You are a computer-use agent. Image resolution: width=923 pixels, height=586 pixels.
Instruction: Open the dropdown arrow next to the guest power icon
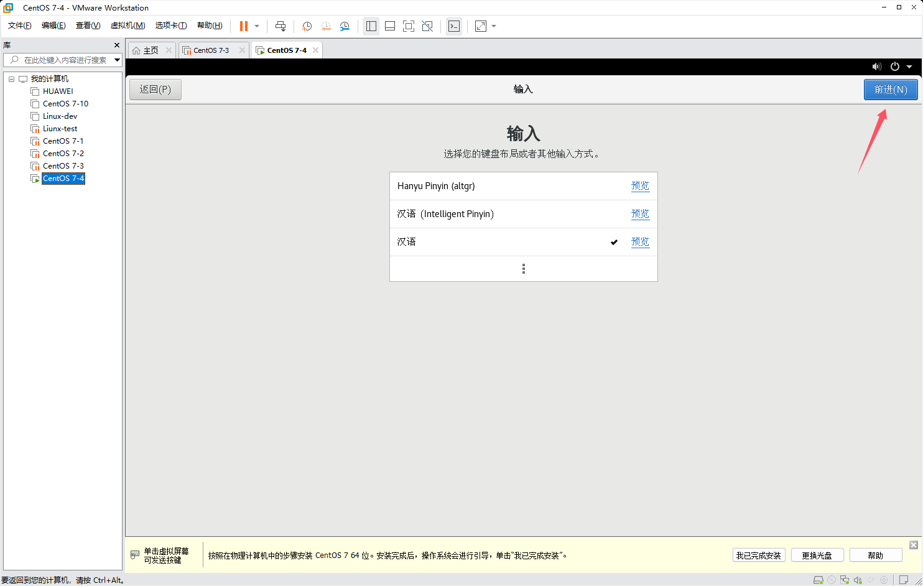909,67
